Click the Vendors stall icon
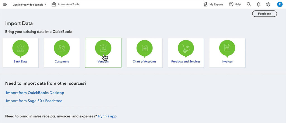The height and width of the screenshot is (123, 286). point(103,48)
